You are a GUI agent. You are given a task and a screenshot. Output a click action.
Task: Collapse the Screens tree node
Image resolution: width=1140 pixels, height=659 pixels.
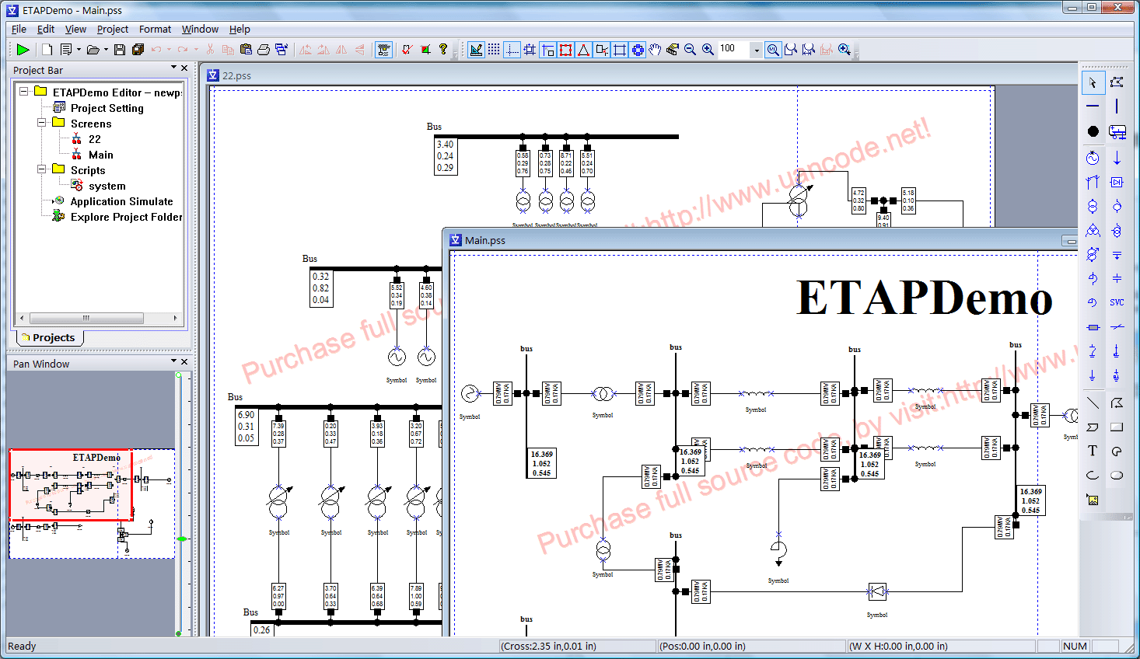[x=41, y=123]
